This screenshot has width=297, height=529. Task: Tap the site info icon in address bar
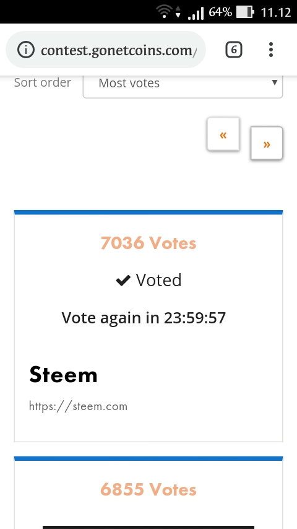[25, 50]
